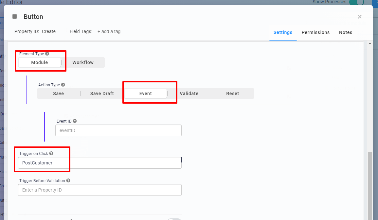Viewport: 378px width, 220px height.
Task: Set action type to Save
Action: 59,93
